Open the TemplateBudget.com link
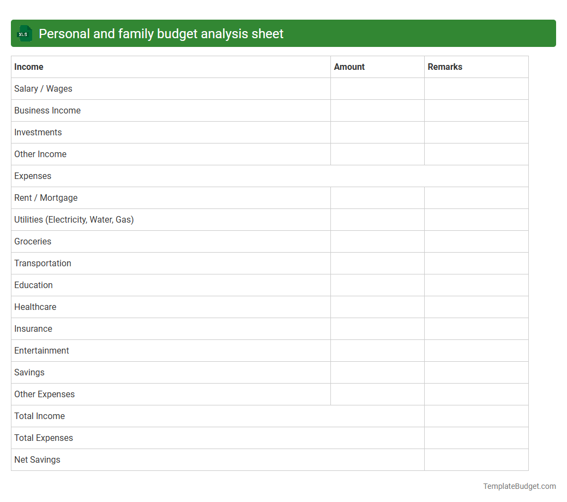567x502 pixels. 518,486
